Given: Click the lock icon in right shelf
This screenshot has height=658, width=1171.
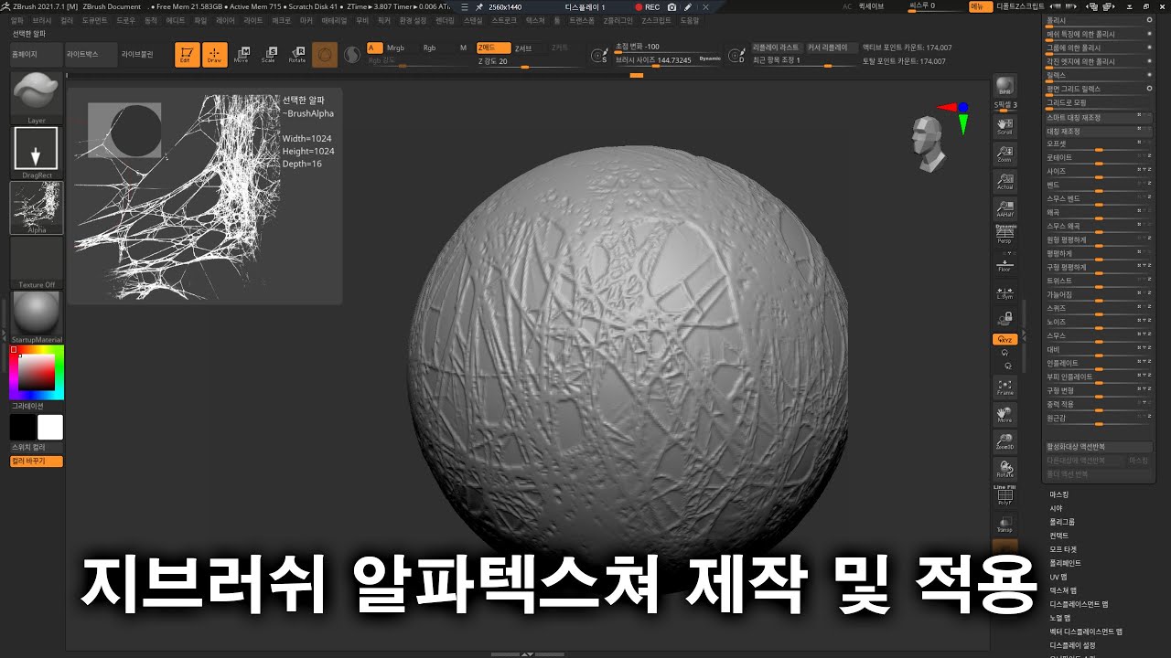Looking at the screenshot, I should tap(1004, 318).
